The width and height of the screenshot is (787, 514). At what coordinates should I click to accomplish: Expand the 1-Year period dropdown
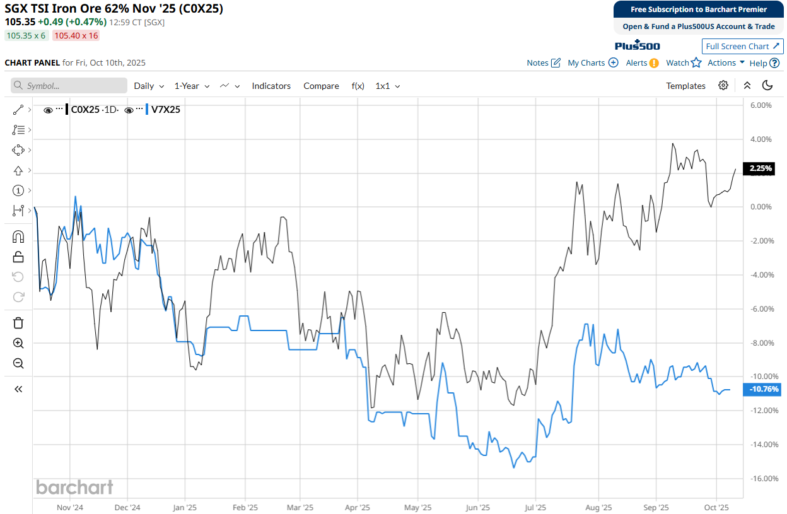click(192, 86)
